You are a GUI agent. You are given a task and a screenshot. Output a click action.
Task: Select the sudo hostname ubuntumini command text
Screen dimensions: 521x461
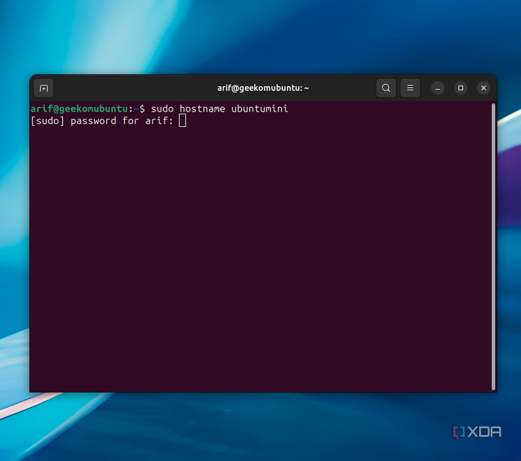pos(219,108)
